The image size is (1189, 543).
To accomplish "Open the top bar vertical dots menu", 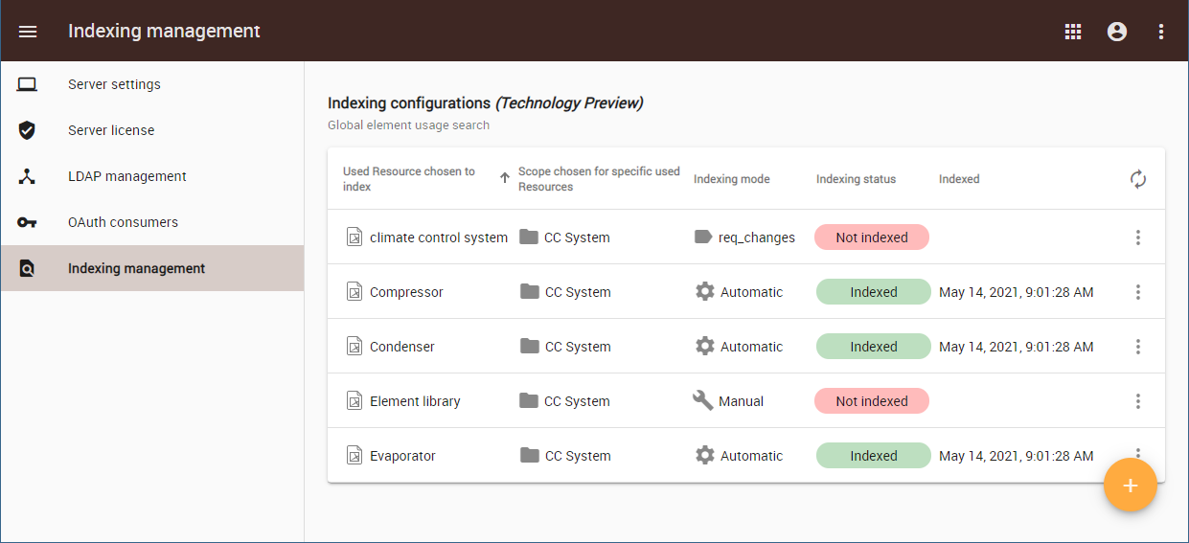I will (1161, 32).
